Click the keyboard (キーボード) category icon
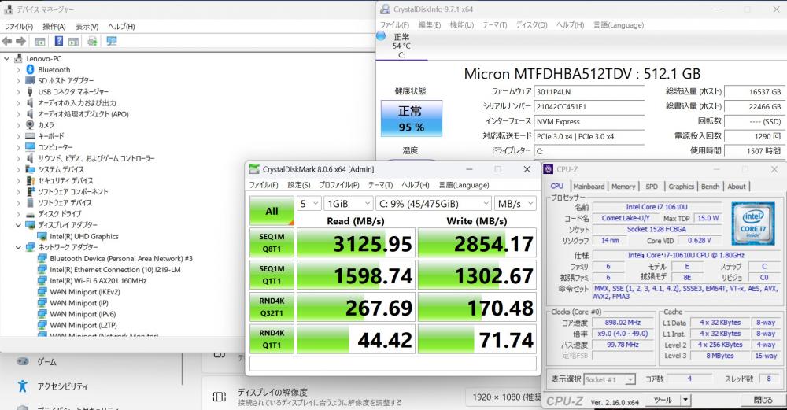787x410 pixels. (30, 136)
